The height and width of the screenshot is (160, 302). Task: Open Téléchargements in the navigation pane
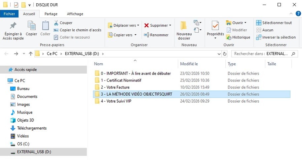click(x=32, y=128)
